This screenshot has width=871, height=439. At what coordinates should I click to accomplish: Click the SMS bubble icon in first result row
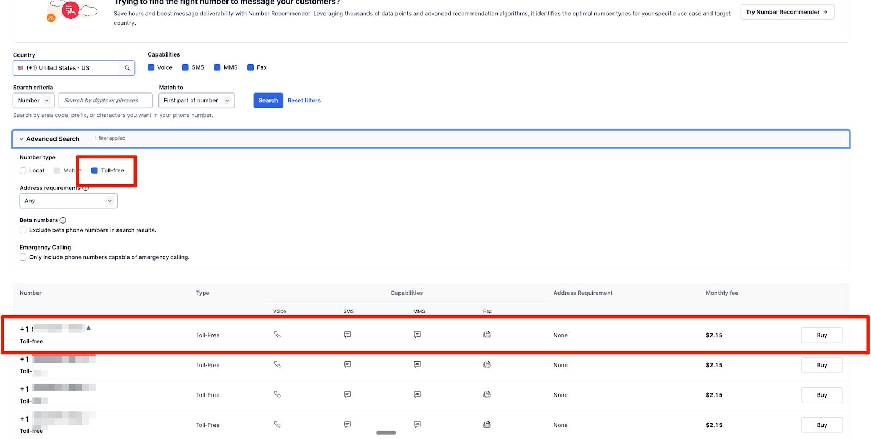pos(347,335)
